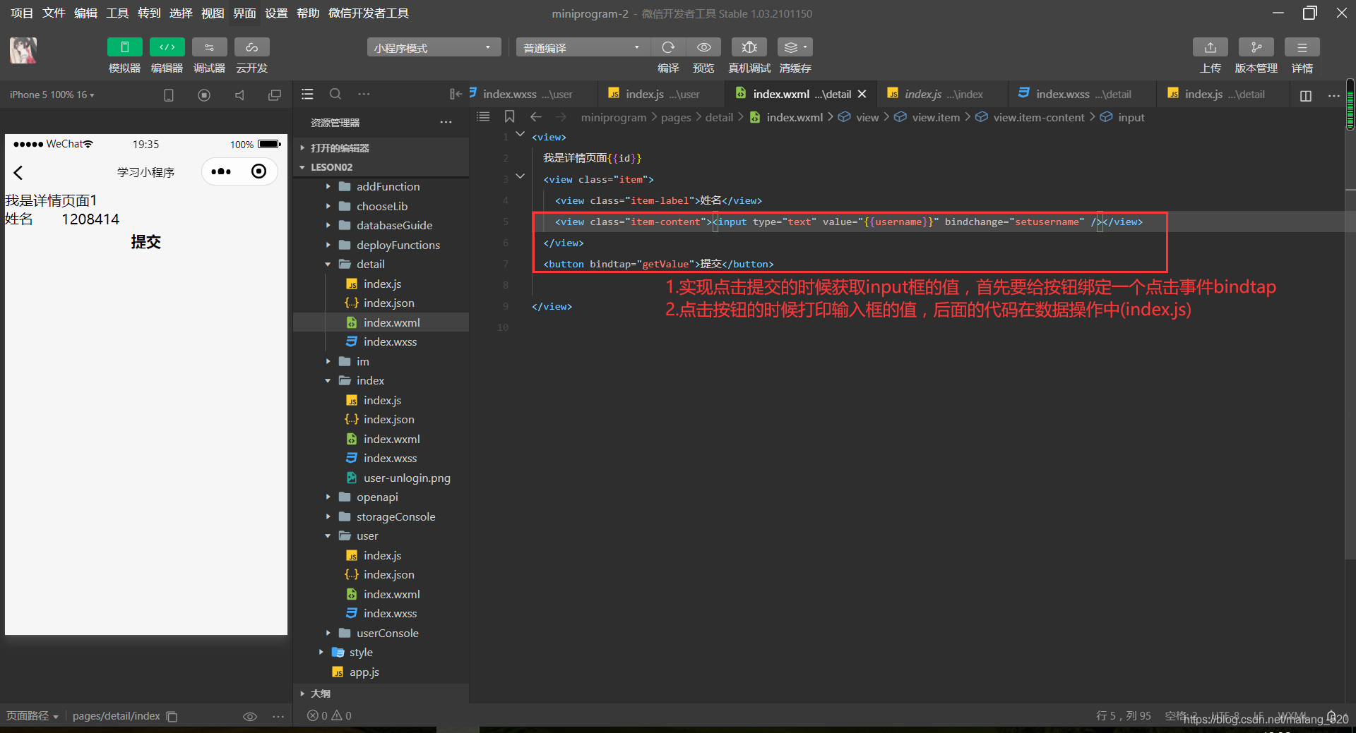
Task: Switch to index.js ...\detail tab
Action: tap(1224, 94)
